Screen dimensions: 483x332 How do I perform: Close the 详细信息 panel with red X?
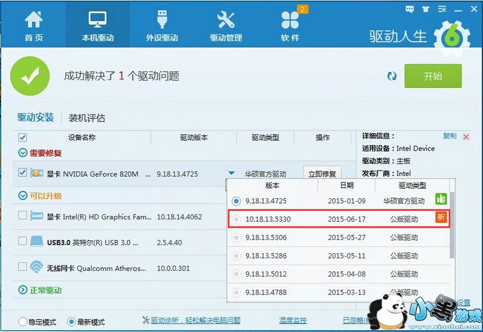tap(466, 137)
